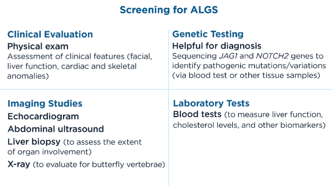Click the pathogenic mutations/variations text
This screenshot has height=186, width=332.
(265, 66)
